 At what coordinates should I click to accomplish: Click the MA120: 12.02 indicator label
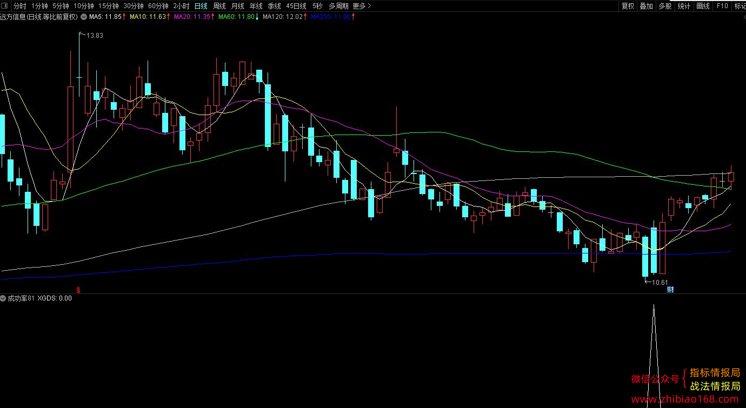pyautogui.click(x=283, y=17)
